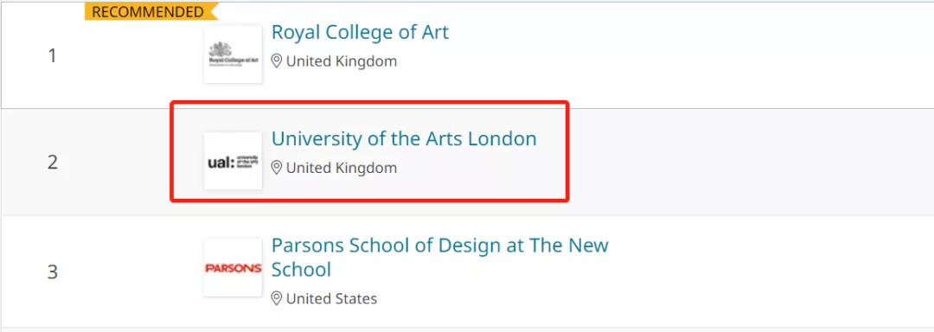The image size is (934, 332).
Task: Click United Kingdom text under University of the Arts
Action: [x=342, y=168]
